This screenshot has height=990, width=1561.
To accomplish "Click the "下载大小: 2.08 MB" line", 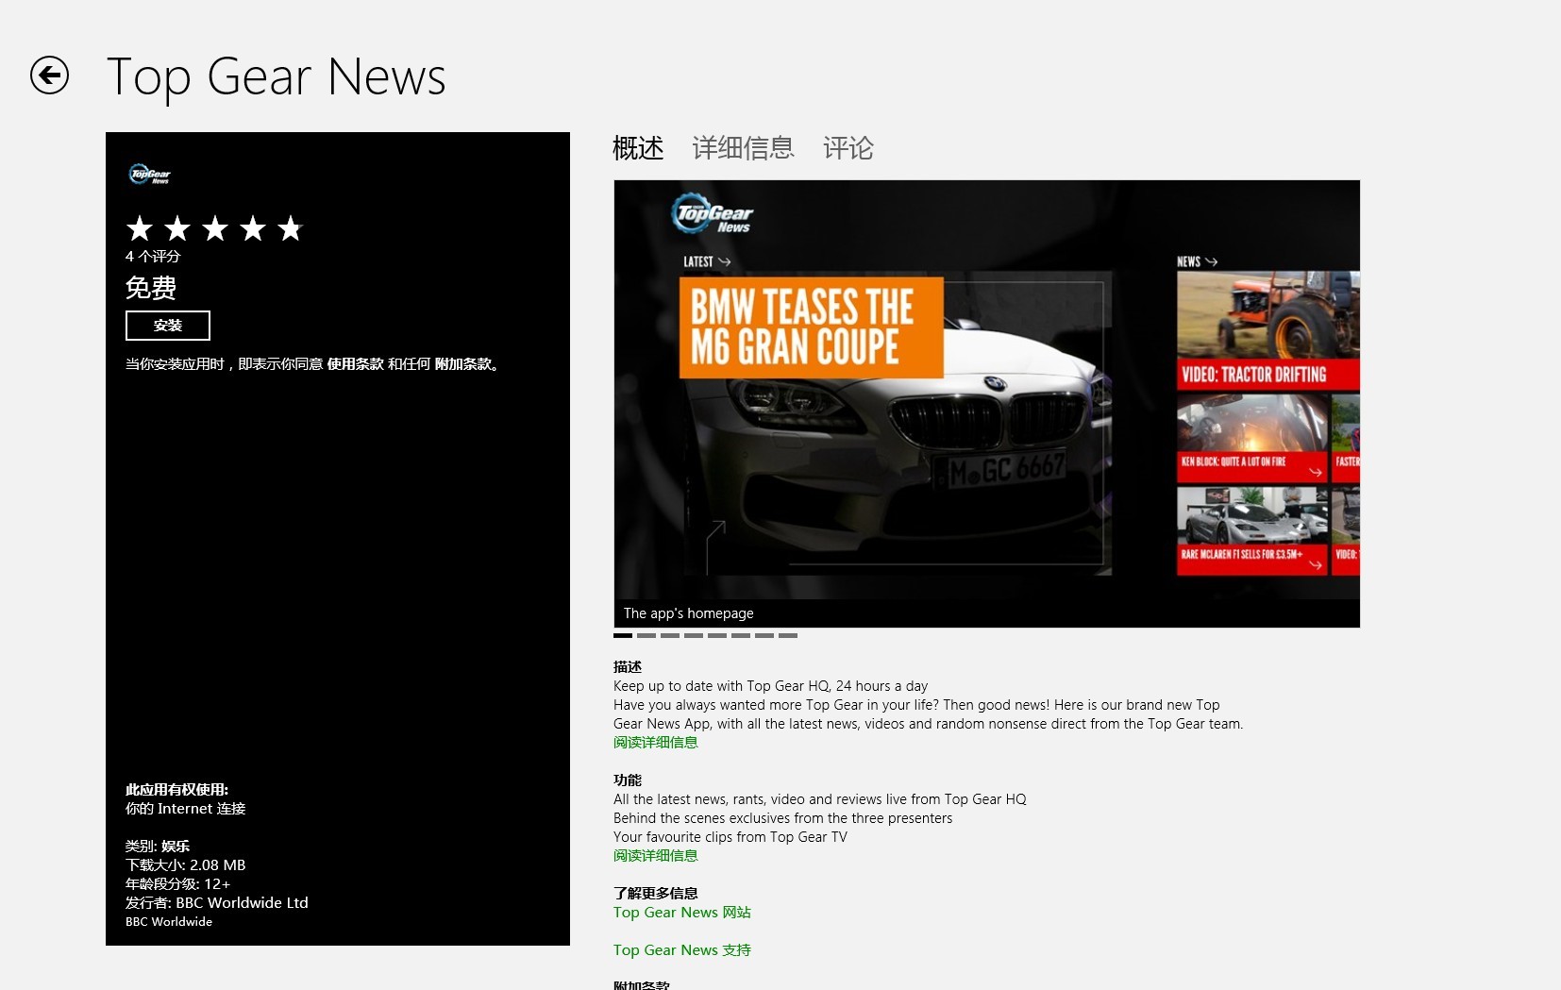I will 186,865.
